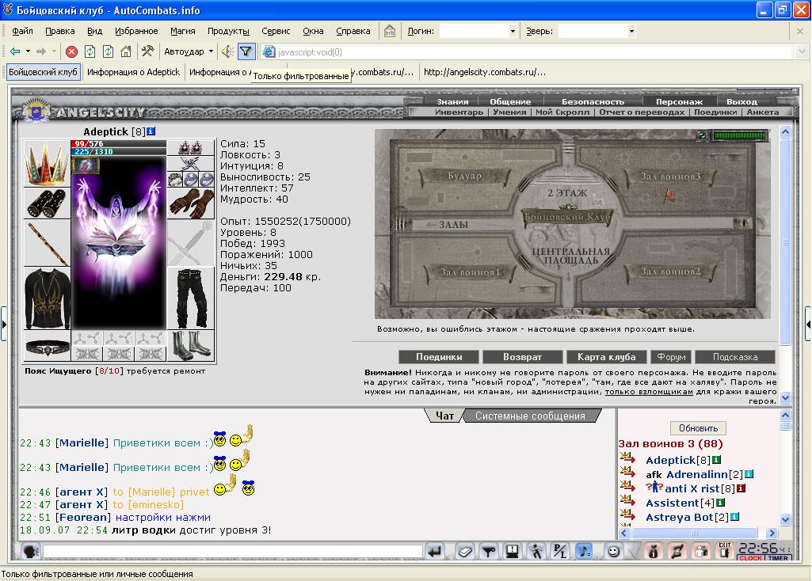
Task: Enter Зал воинов2 on the map
Action: click(670, 272)
